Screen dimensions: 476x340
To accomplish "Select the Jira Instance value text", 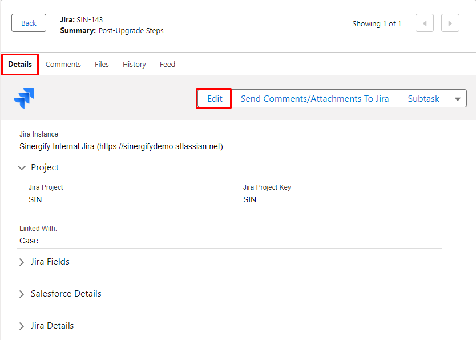I will tap(121, 146).
